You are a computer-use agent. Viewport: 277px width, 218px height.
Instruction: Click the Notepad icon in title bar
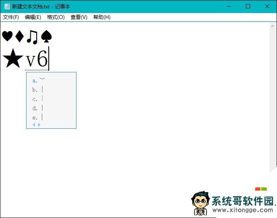(7, 6)
